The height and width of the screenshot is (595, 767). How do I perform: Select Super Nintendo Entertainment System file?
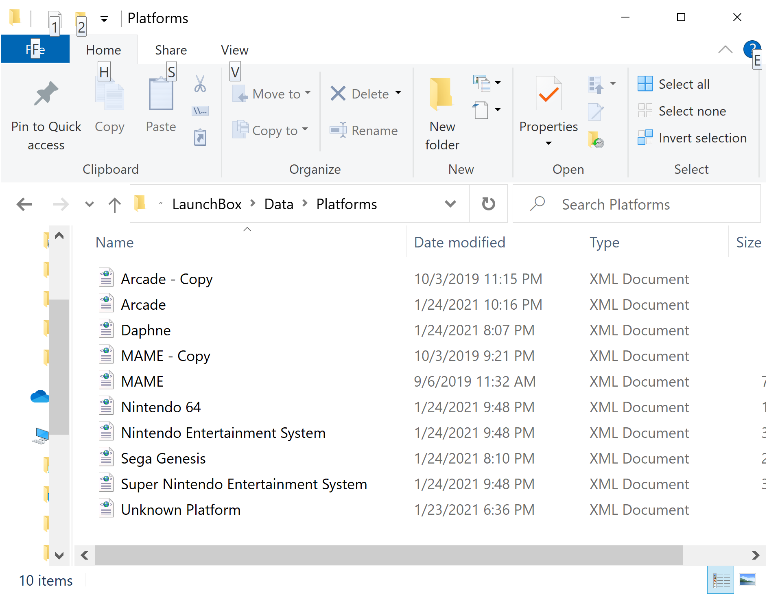[244, 484]
